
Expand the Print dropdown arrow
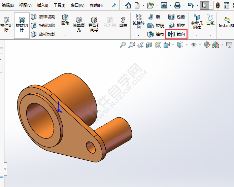[184, 5]
